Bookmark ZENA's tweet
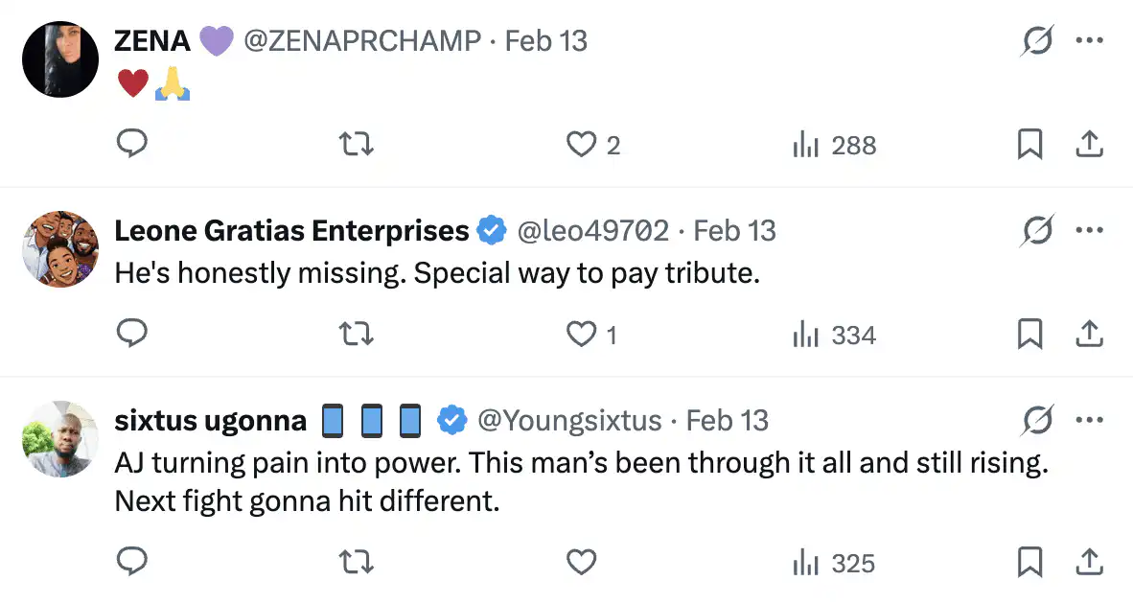 (x=1029, y=145)
